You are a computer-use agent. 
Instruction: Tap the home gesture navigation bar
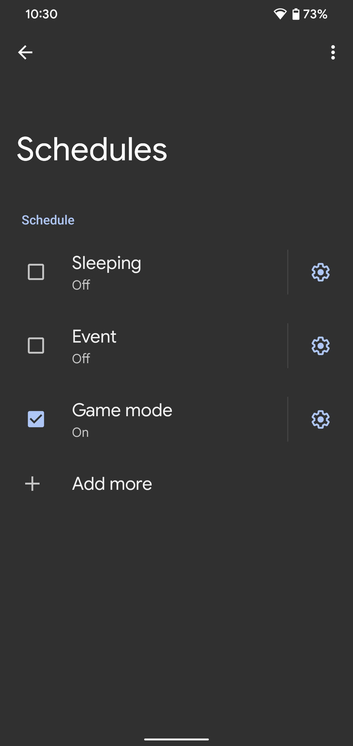(176, 739)
